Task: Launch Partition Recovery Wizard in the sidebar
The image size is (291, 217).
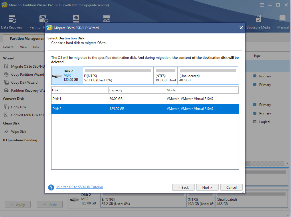Action: (24, 90)
